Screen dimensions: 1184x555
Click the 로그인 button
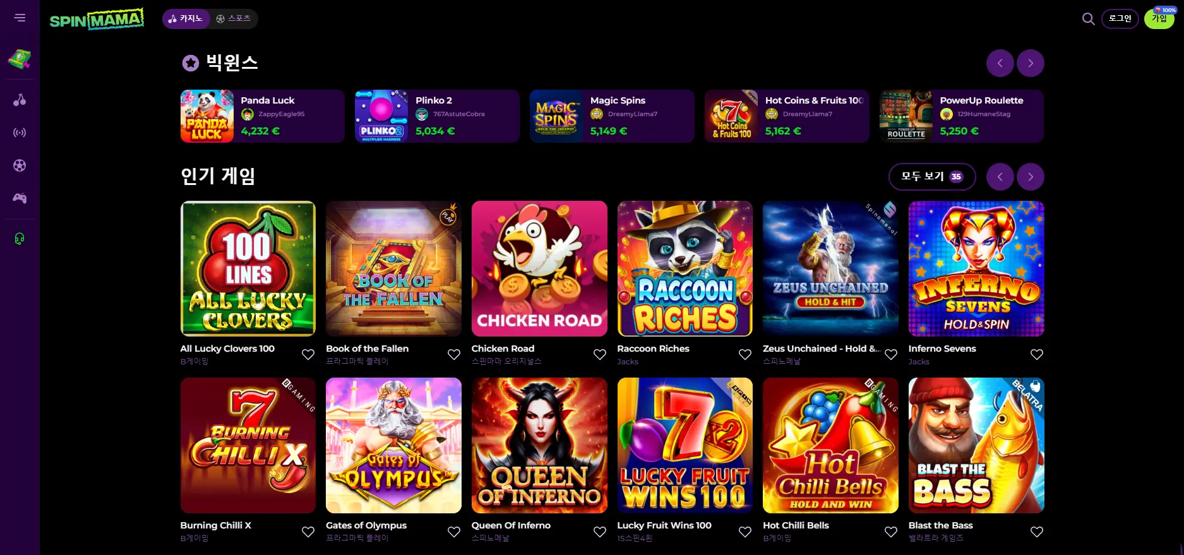[1120, 19]
